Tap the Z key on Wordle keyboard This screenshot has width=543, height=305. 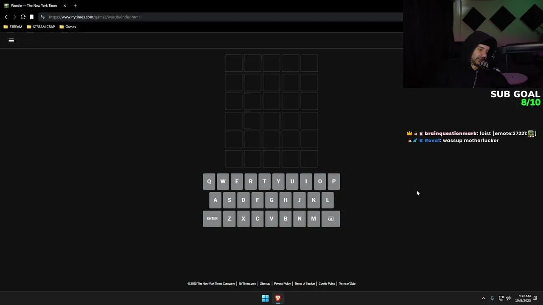[229, 219]
